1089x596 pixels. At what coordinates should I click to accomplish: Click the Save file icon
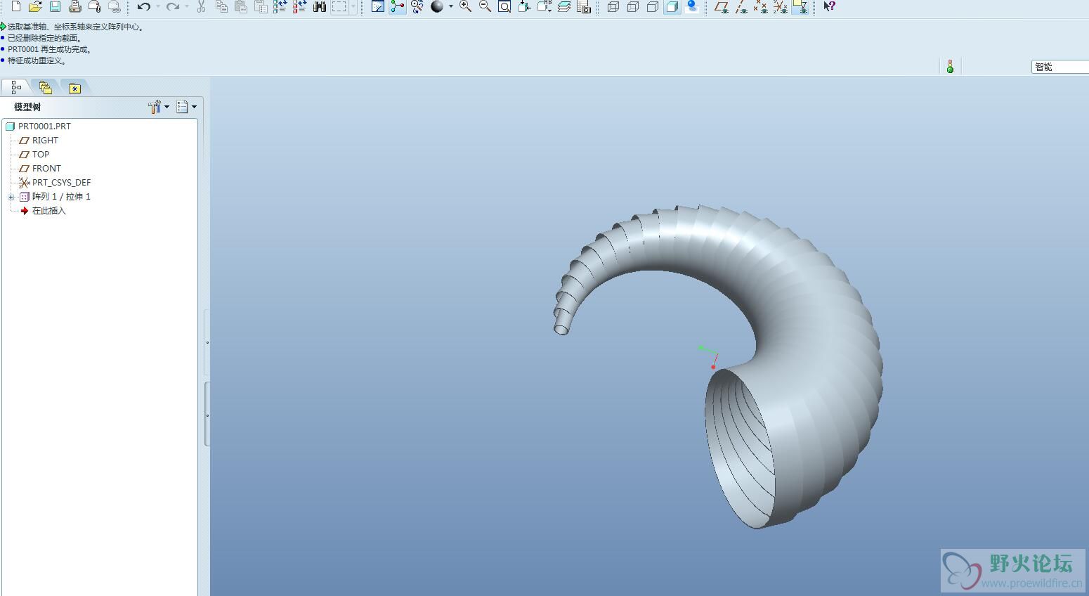tap(55, 7)
